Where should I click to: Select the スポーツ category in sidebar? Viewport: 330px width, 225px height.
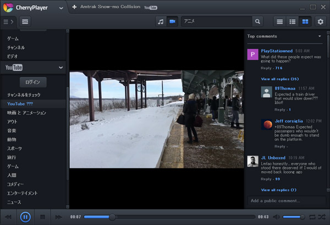(14, 149)
